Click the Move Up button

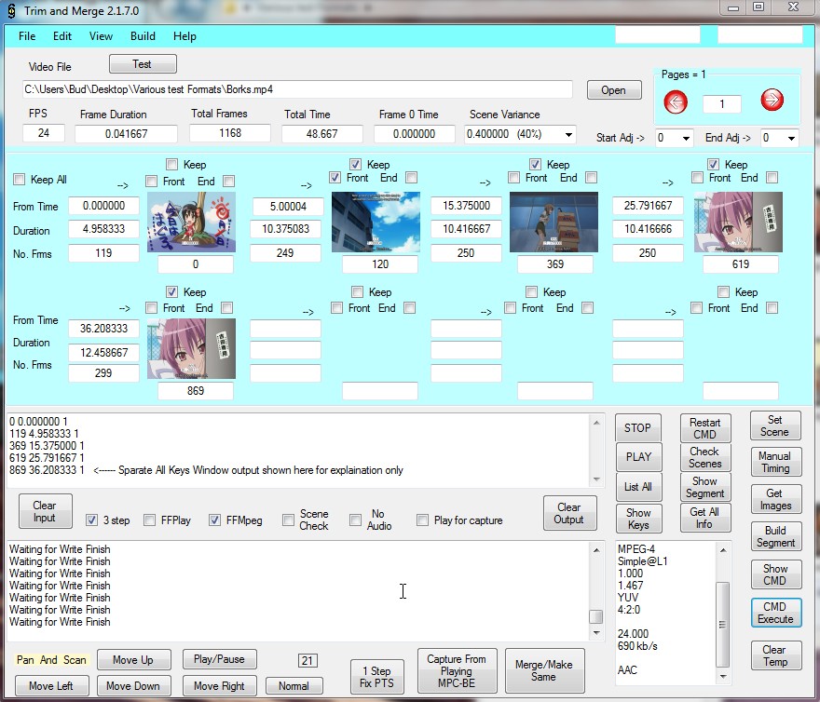click(134, 660)
